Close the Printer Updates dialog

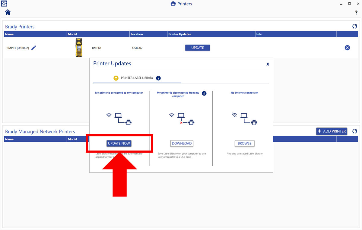coord(268,64)
